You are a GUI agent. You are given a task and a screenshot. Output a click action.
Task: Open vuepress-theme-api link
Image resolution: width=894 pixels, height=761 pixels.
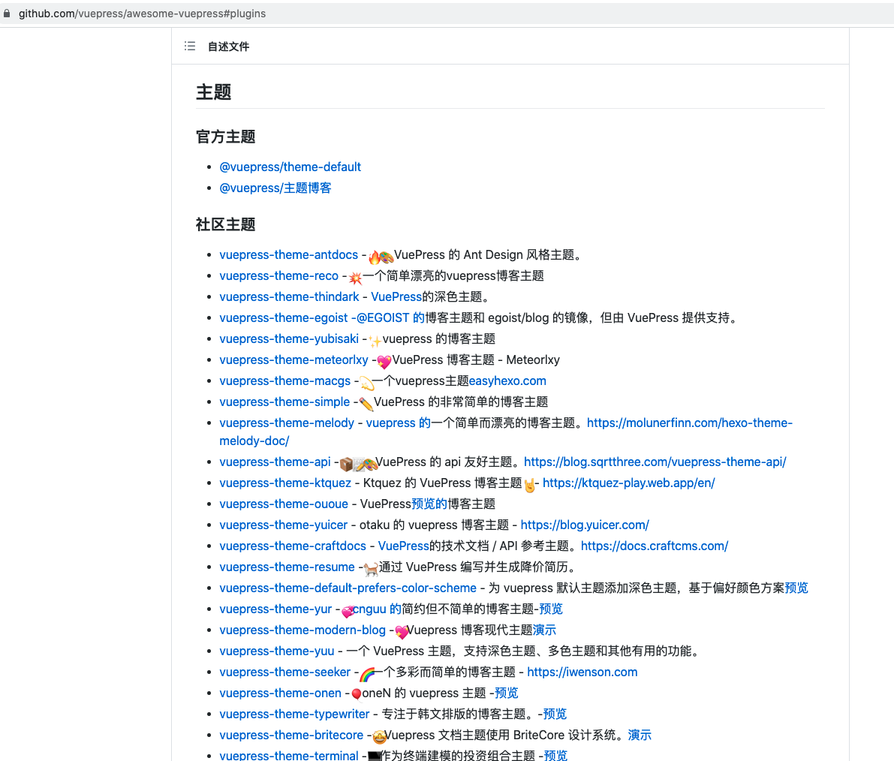(x=275, y=462)
